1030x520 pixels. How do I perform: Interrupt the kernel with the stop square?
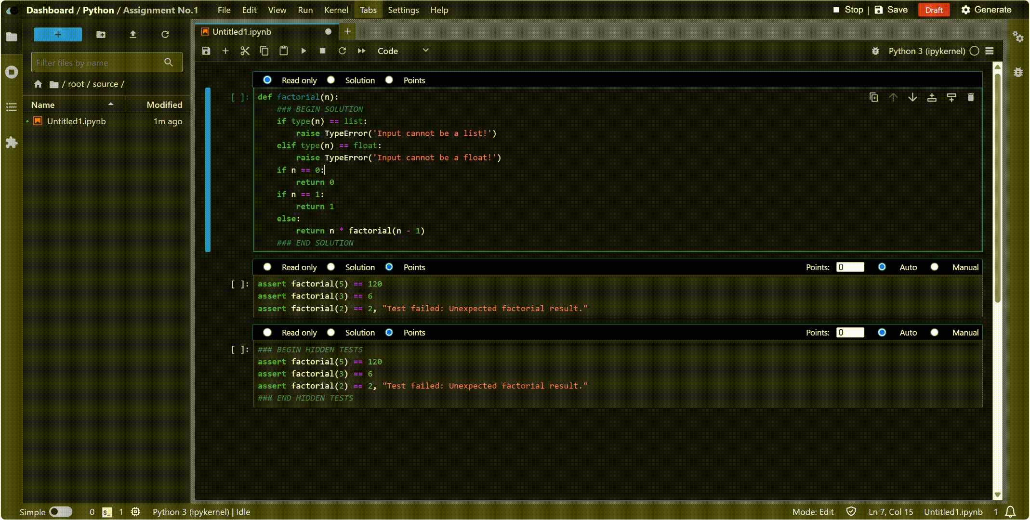[323, 51]
